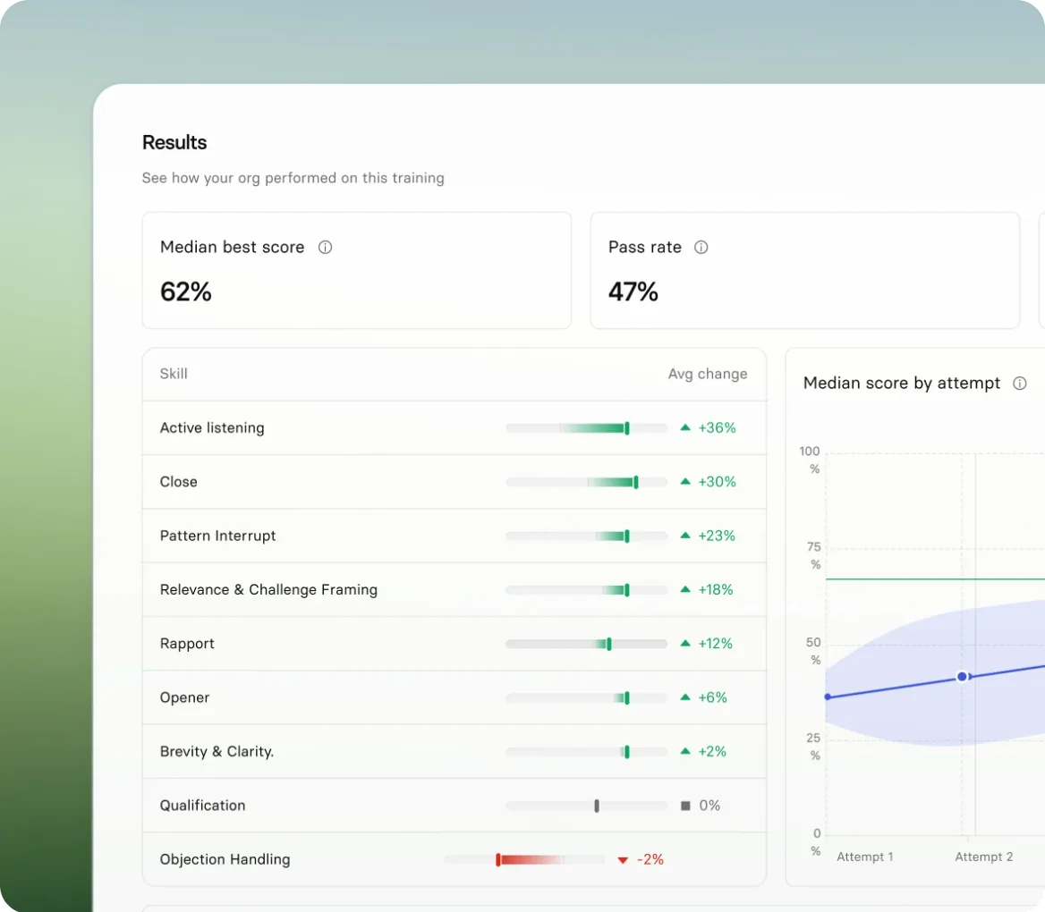Select the Brevity & Clarity skill name

tap(217, 751)
